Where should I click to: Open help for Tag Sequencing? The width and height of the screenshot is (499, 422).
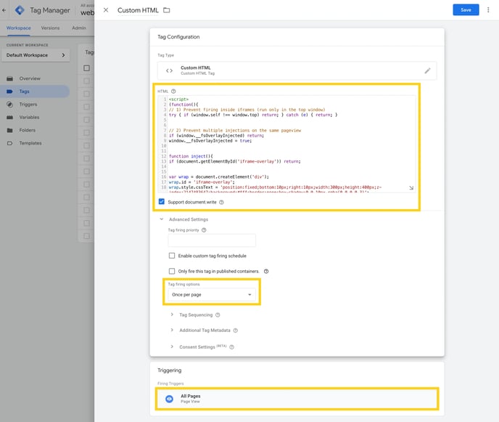pos(218,315)
